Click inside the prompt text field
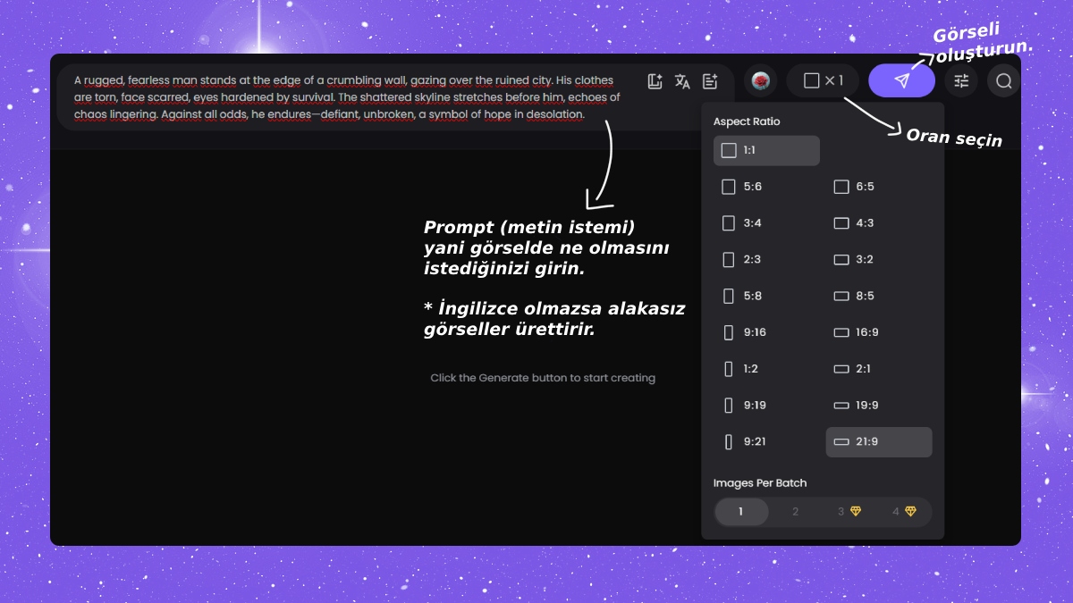This screenshot has height=603, width=1073. (349, 96)
